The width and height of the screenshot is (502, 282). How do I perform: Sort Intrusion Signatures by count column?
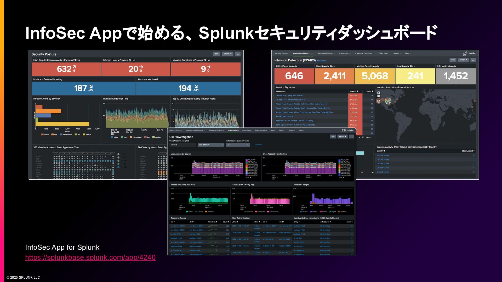coord(369,91)
